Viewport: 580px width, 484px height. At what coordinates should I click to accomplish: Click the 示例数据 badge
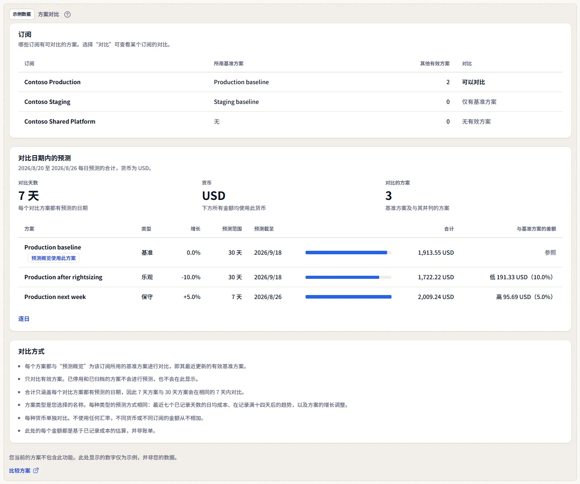[x=22, y=14]
